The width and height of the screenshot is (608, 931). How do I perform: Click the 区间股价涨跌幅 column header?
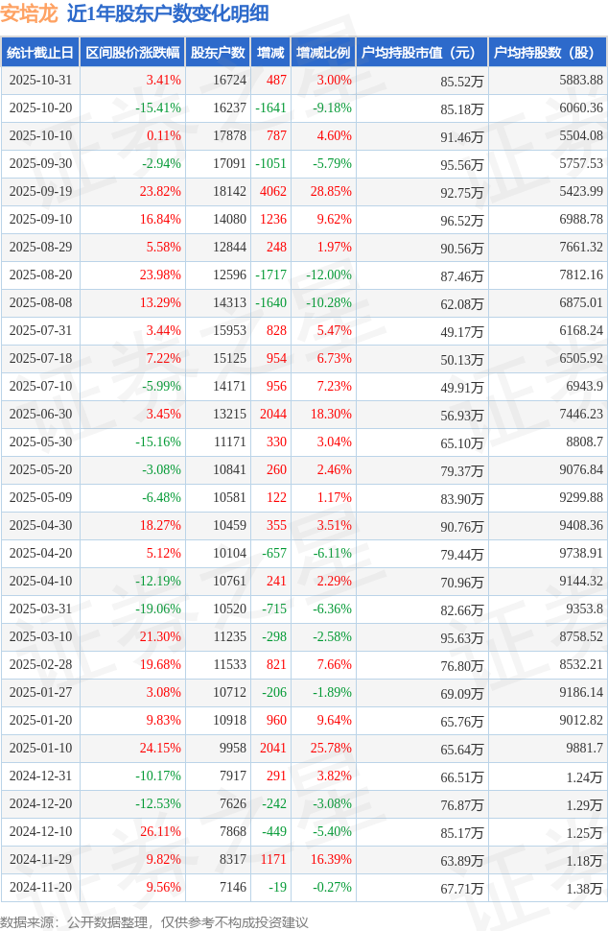pos(131,53)
